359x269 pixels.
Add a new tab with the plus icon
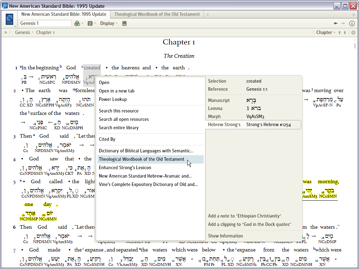[208, 14]
